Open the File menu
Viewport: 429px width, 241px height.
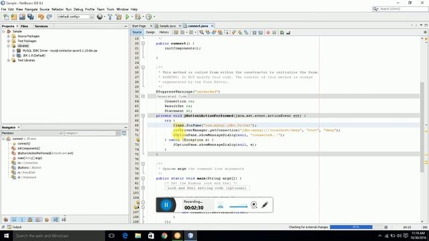click(x=3, y=9)
